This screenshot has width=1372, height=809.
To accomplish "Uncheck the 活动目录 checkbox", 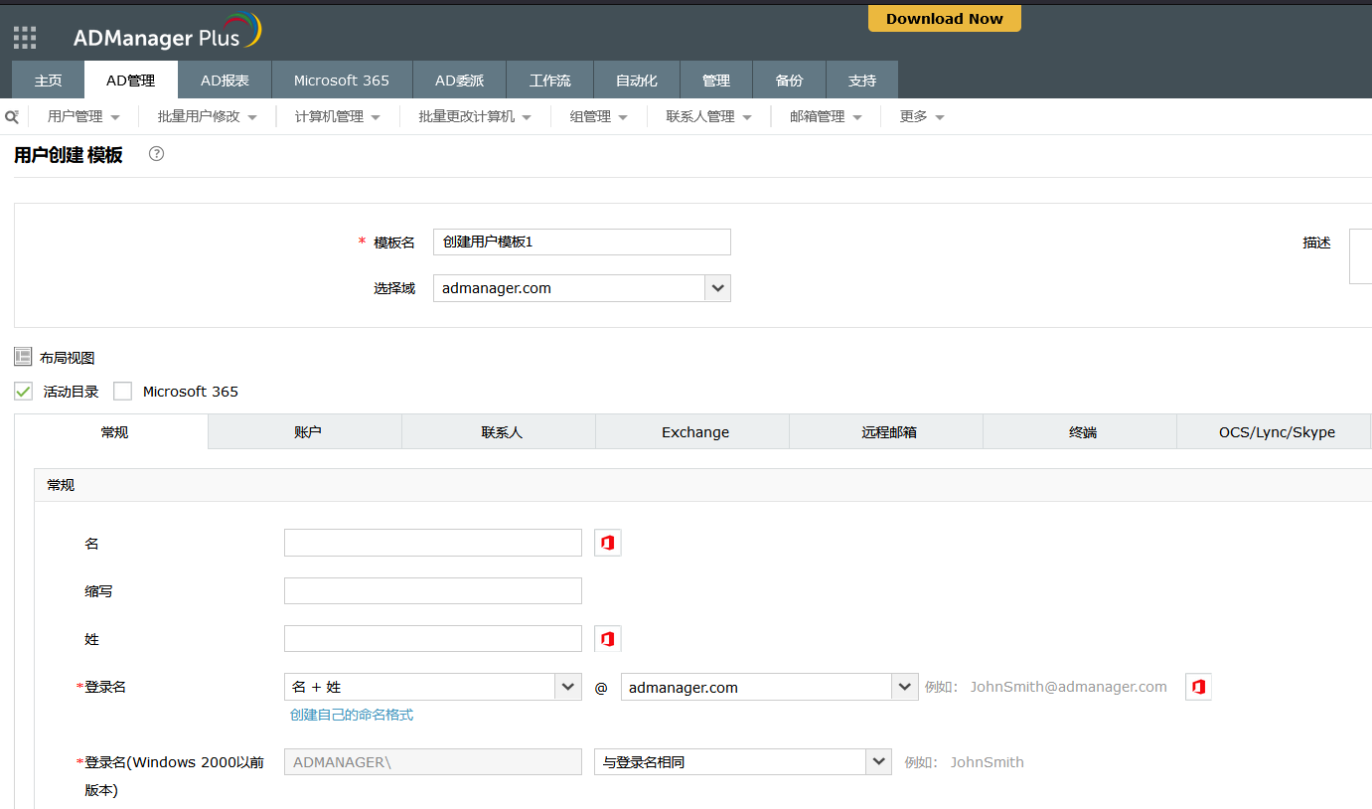I will coord(24,392).
